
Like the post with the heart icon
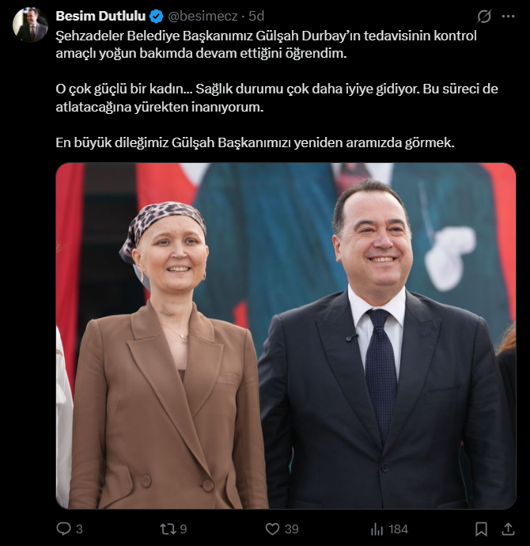[x=272, y=529]
